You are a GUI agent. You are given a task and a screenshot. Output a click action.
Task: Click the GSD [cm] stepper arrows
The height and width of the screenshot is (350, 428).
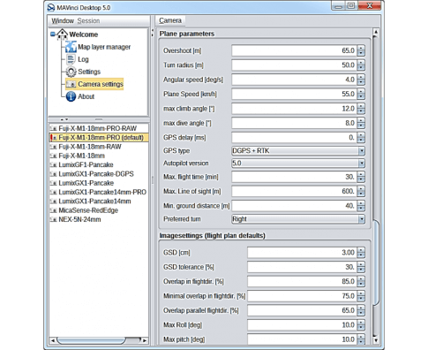361,253
